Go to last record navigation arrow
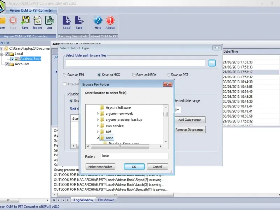 pos(68,200)
